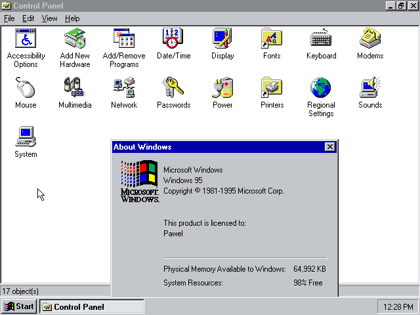Open the File menu
Viewport: 420px width, 315px height.
point(9,18)
